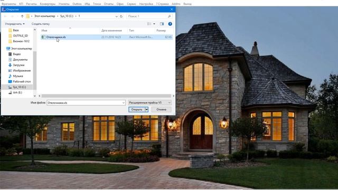
Task: Close the Открытие dialog
Action: coord(172,9)
